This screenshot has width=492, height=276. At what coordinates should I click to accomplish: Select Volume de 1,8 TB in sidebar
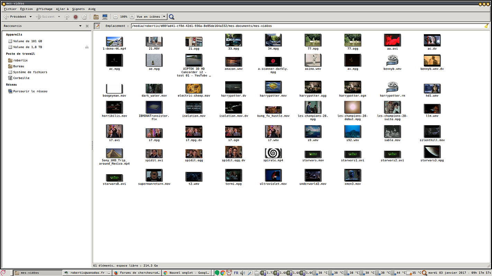[25, 47]
